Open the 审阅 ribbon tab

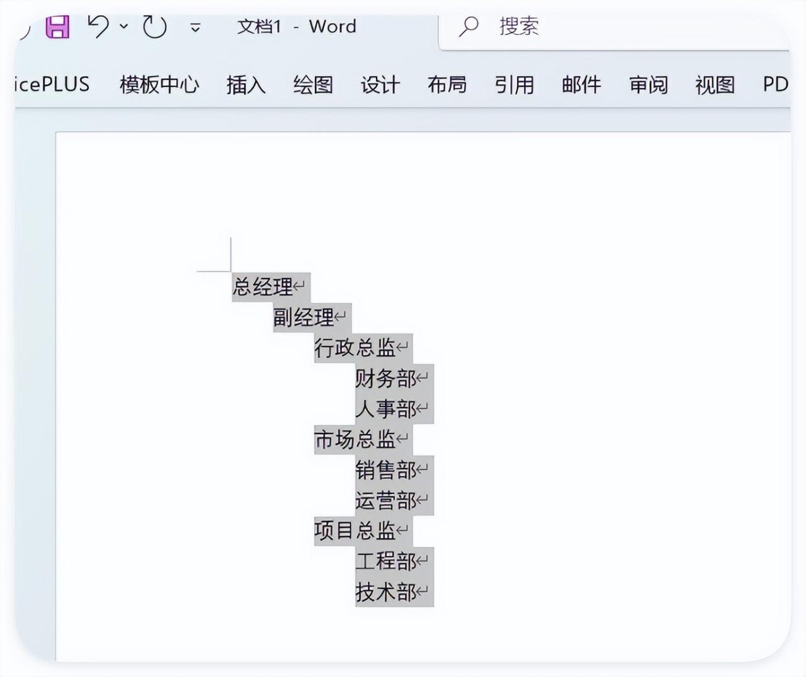[648, 85]
